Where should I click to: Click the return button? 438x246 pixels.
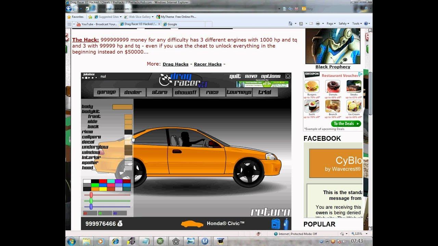point(270,212)
